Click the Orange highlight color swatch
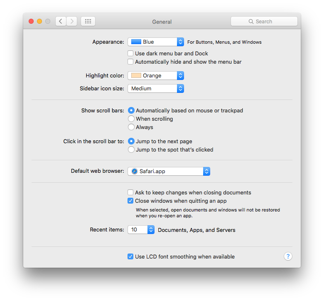Screen dimensions: 324x301 coord(136,75)
